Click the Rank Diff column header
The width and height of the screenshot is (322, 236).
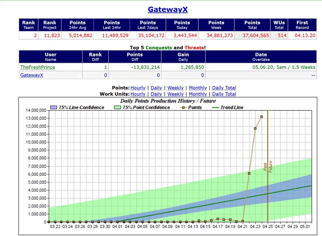pyautogui.click(x=95, y=57)
